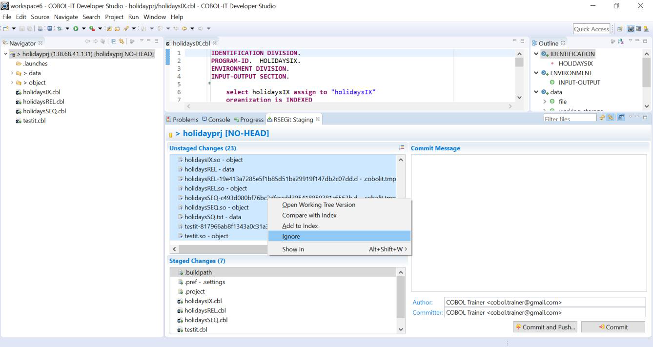
Task: Click the Commit button
Action: coord(613,327)
